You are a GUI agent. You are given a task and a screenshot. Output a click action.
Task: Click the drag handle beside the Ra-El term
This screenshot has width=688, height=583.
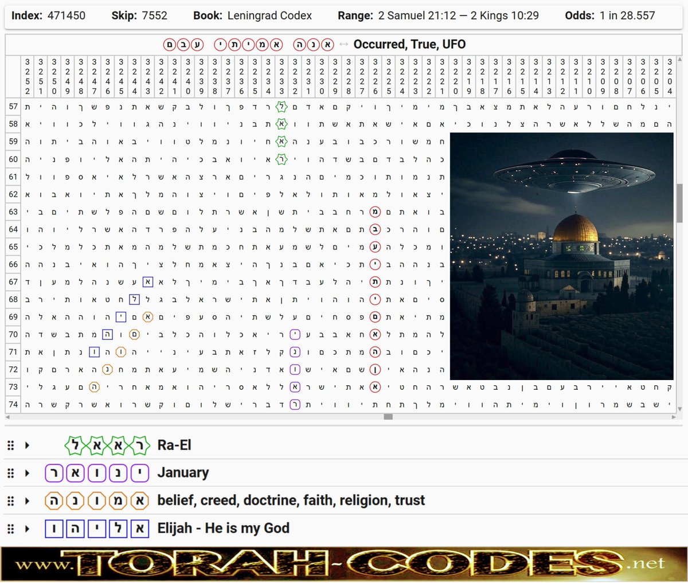tap(11, 445)
